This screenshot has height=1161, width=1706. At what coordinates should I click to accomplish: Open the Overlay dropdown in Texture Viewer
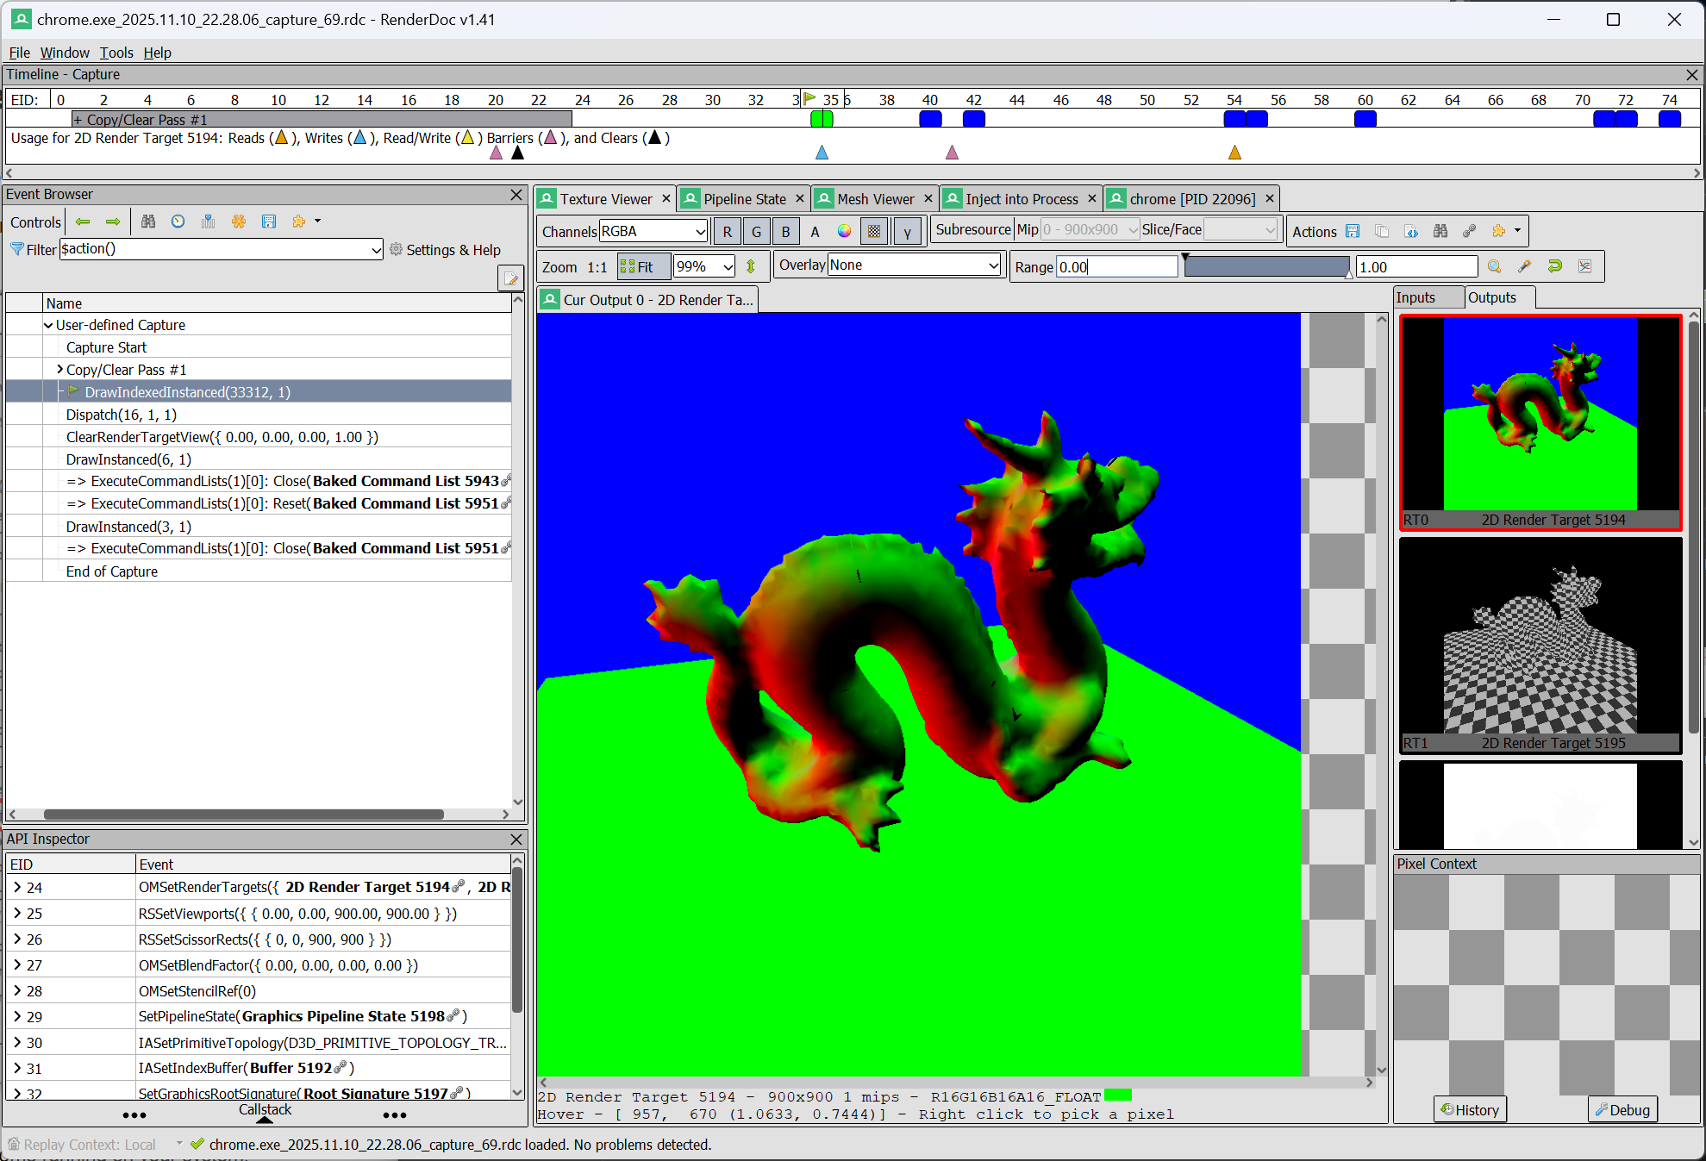pos(913,265)
